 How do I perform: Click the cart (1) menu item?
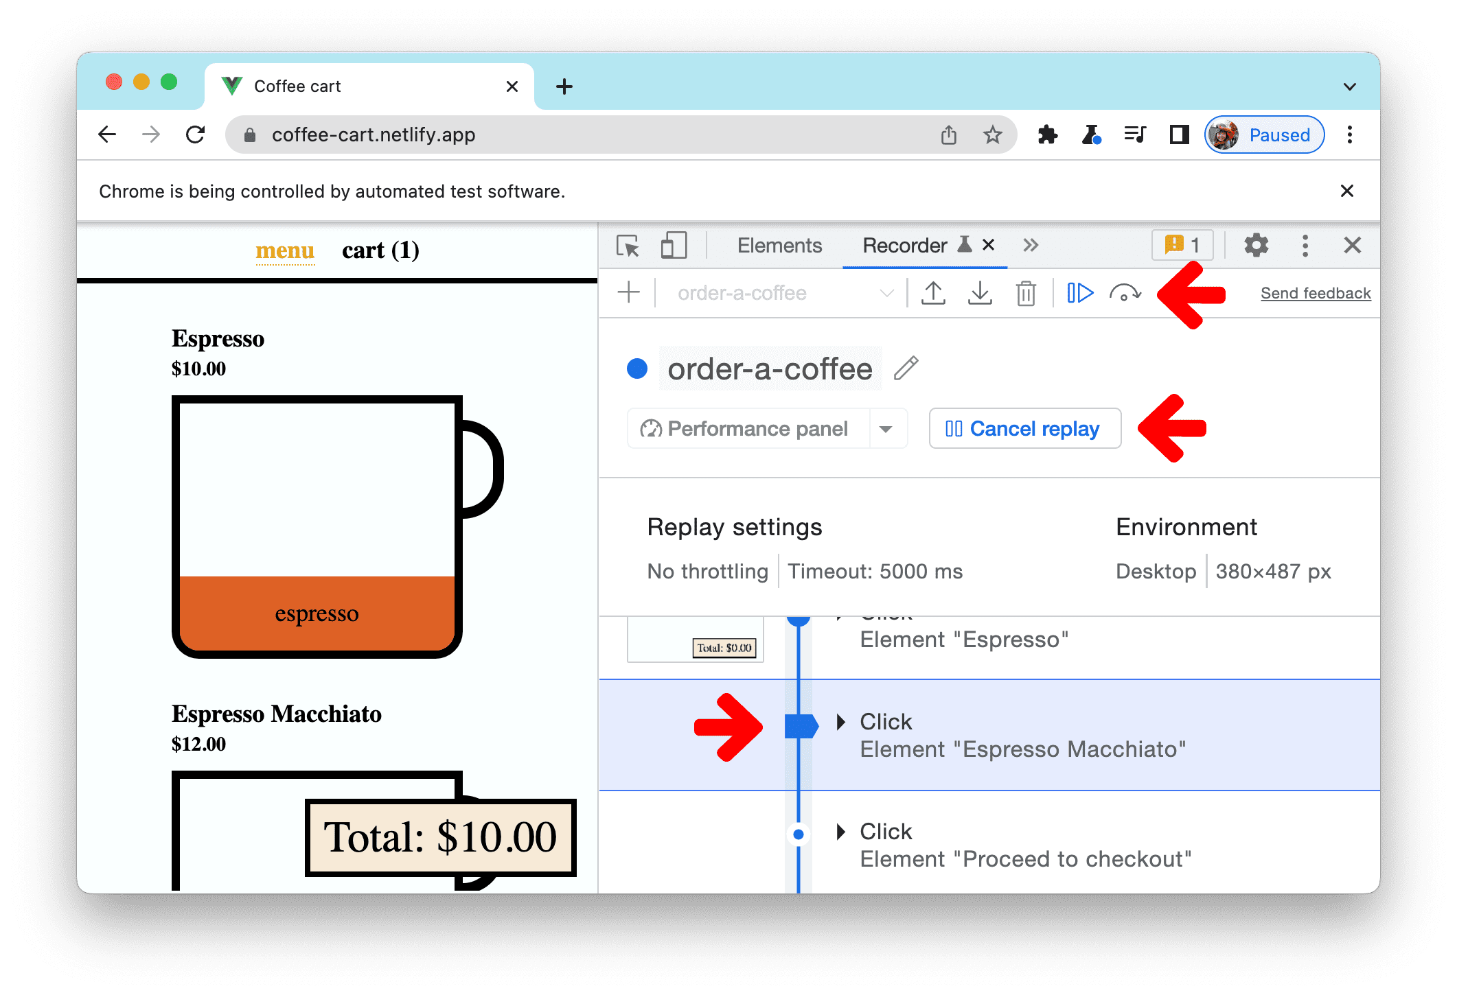383,250
